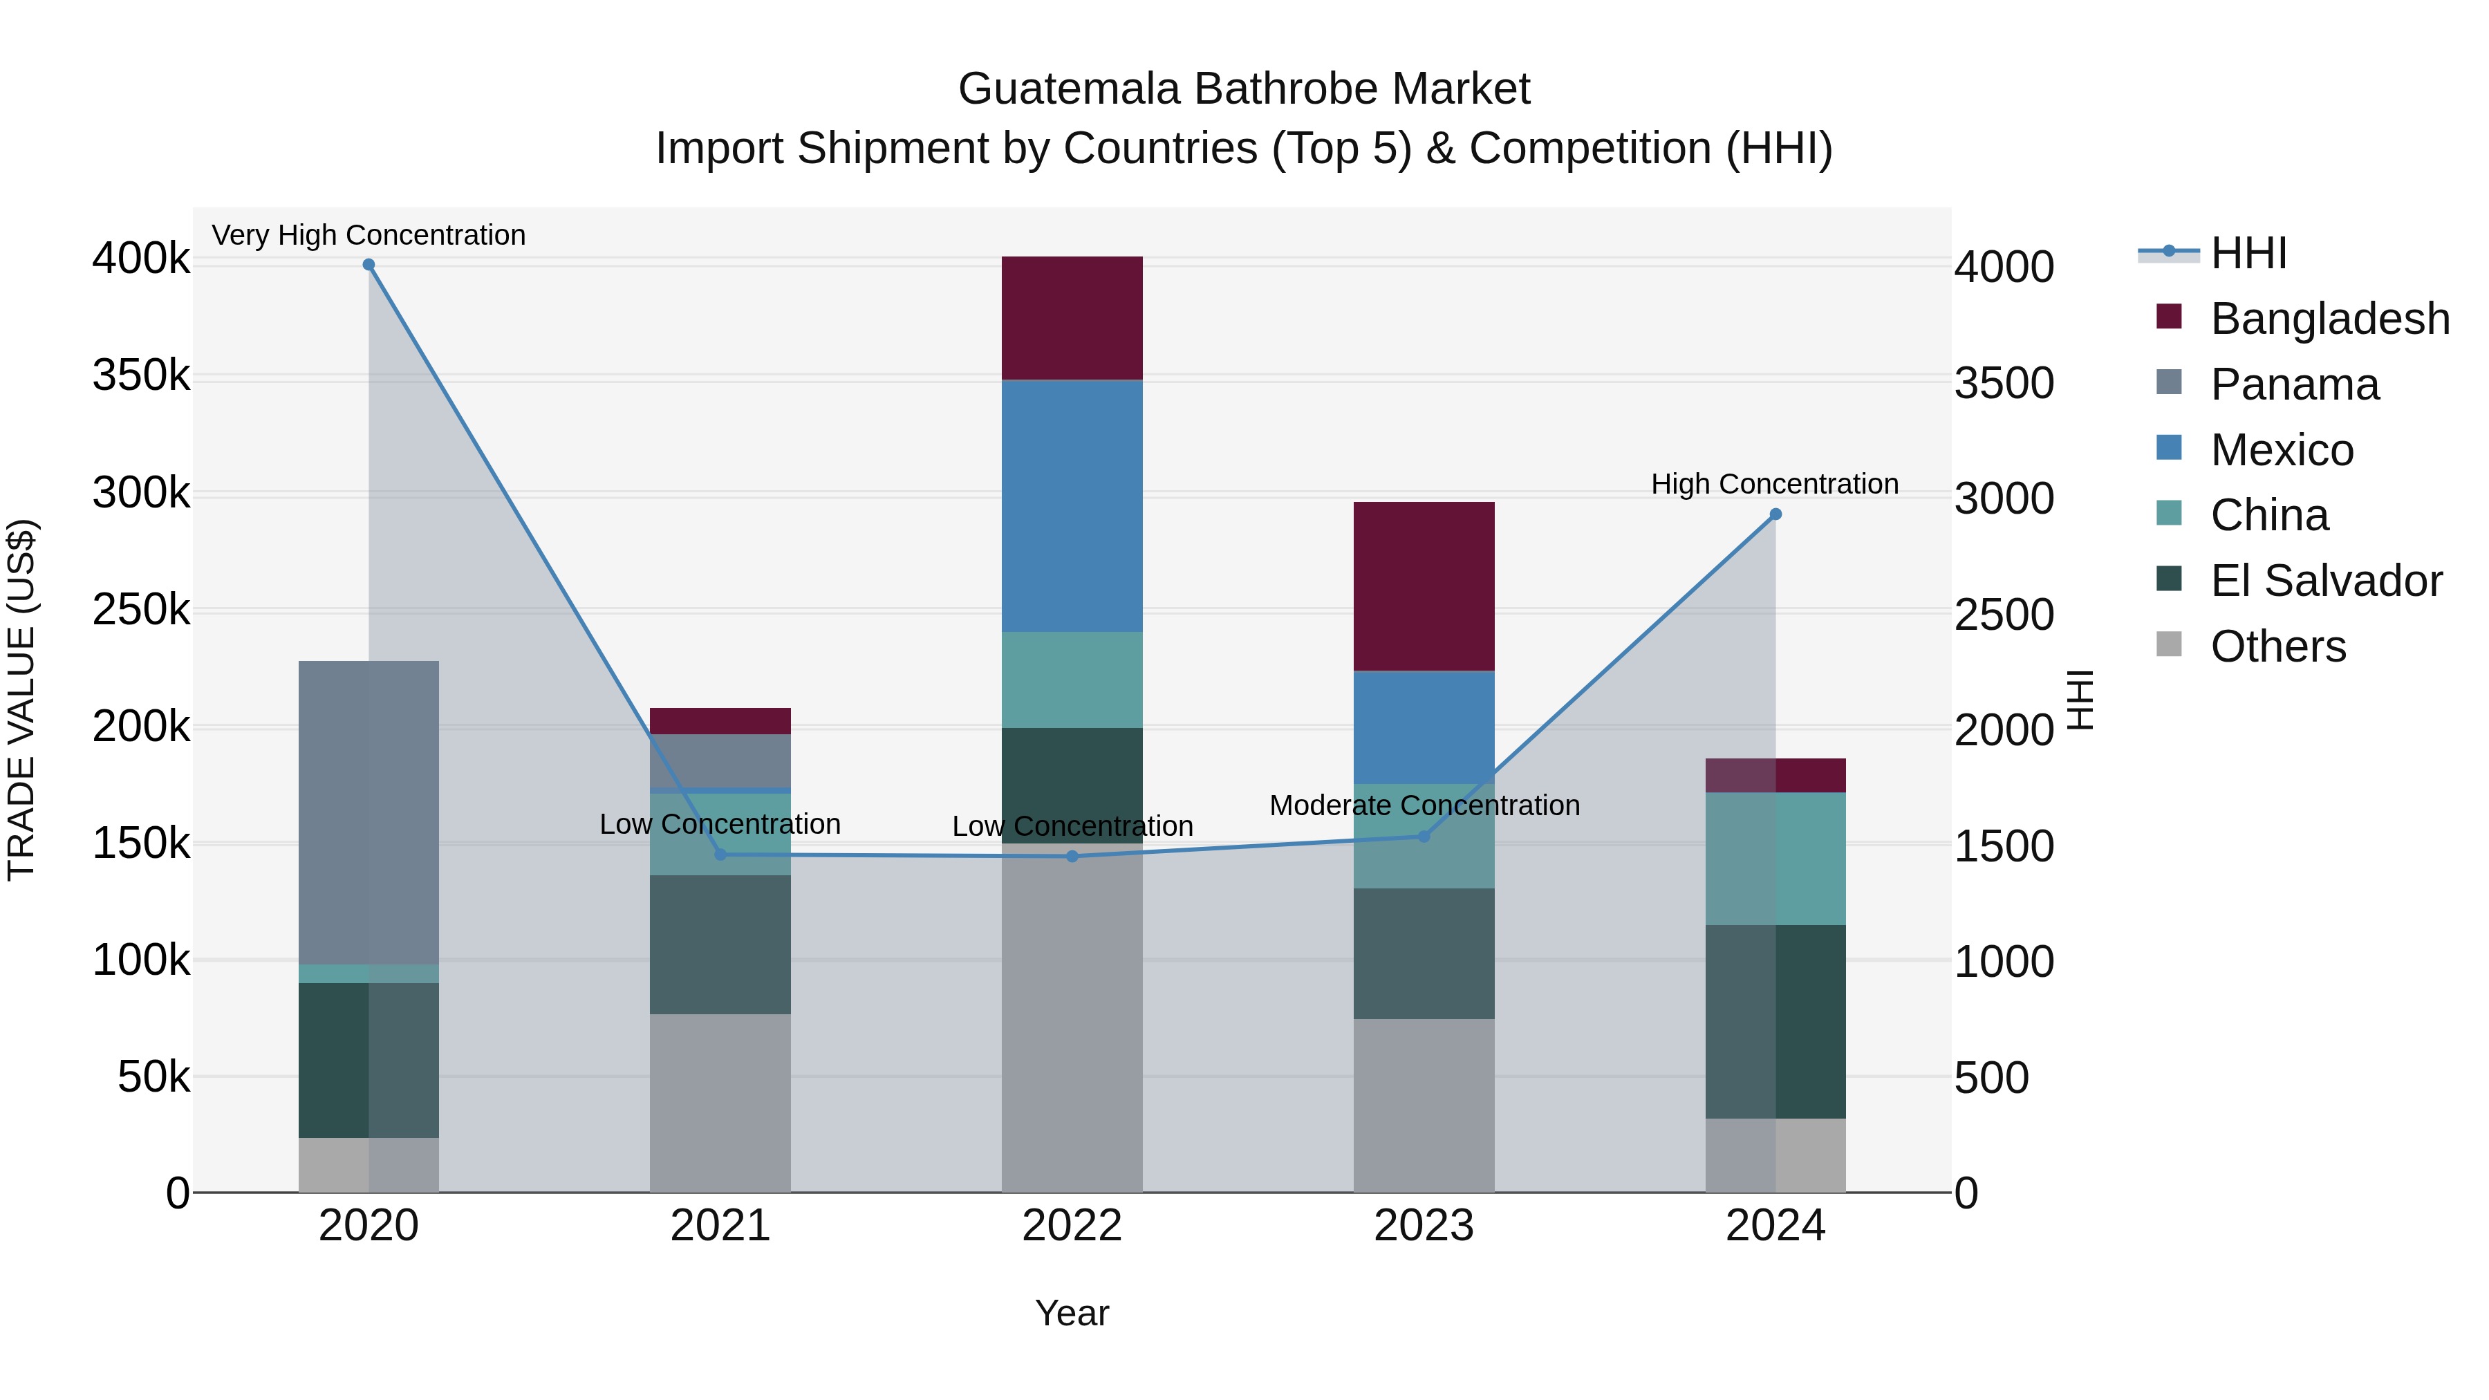Click the El Salvador segment of 2024 bar

[1775, 1023]
